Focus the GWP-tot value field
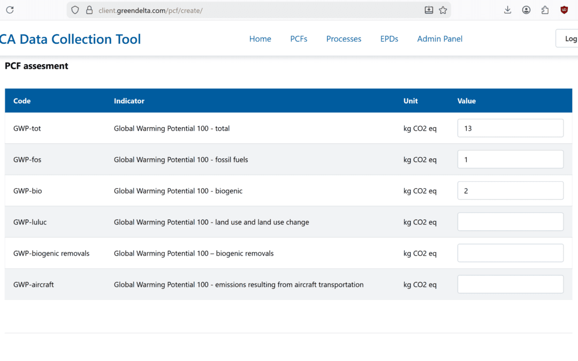This screenshot has width=578, height=361. (x=510, y=128)
